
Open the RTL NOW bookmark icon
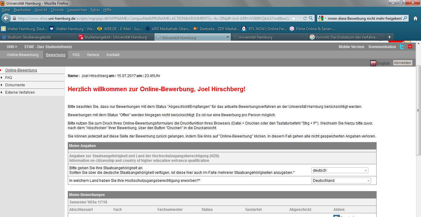244,28
